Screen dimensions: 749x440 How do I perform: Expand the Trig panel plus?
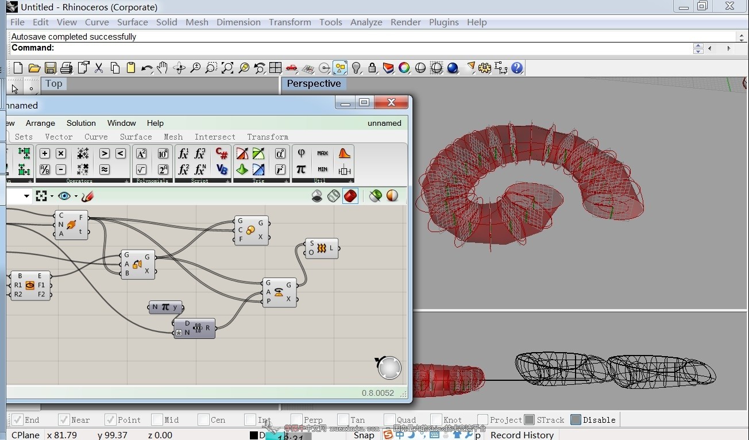coord(287,181)
